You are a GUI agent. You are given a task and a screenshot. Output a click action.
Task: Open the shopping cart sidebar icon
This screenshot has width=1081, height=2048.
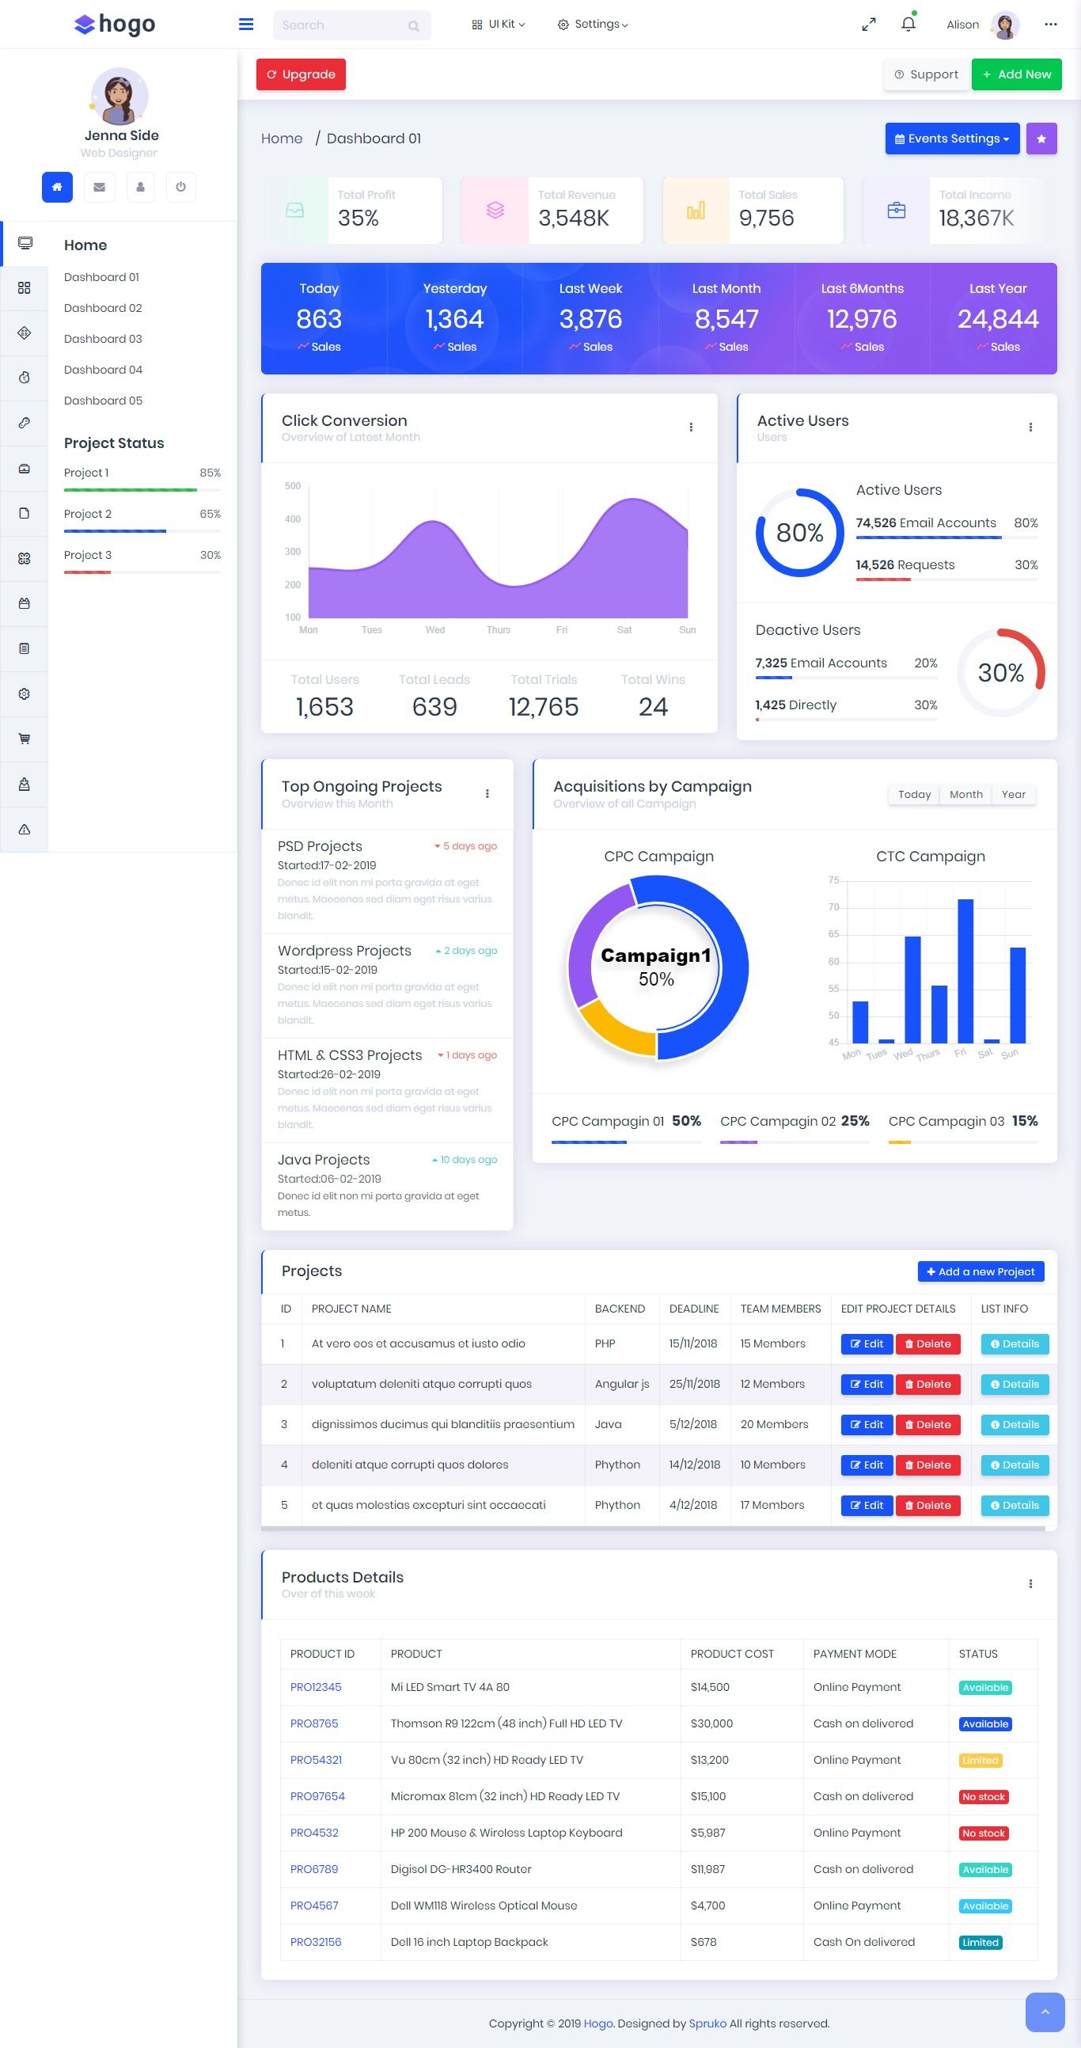(x=25, y=739)
